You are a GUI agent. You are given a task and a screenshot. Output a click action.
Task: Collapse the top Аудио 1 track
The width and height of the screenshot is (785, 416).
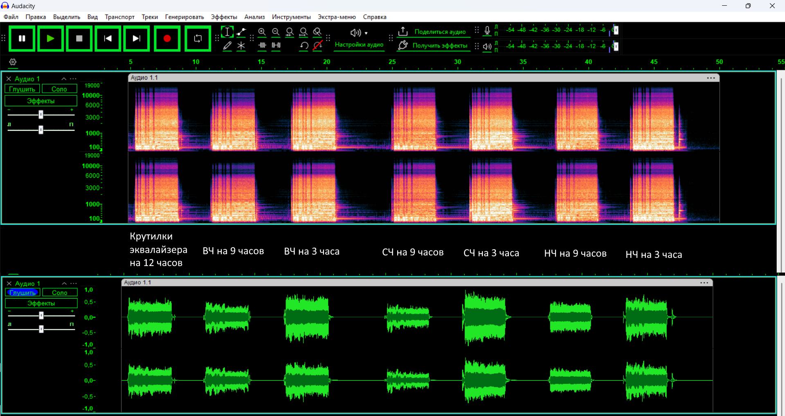64,79
